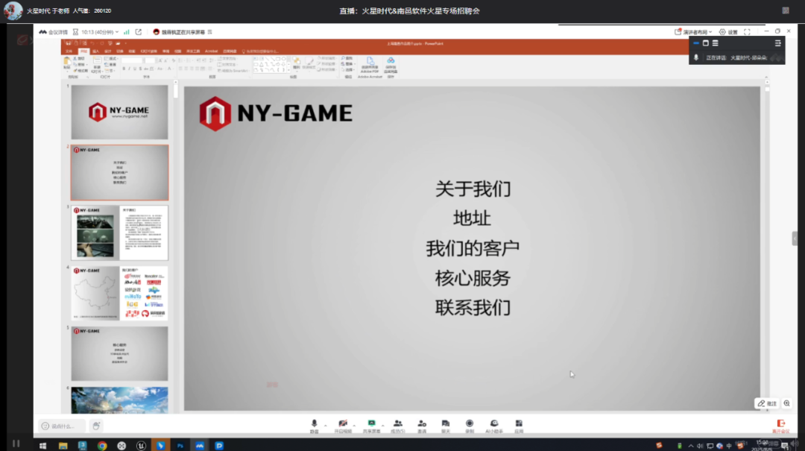The image size is (805, 451).
Task: Select slide 3 thumbnail about us
Action: coord(119,233)
